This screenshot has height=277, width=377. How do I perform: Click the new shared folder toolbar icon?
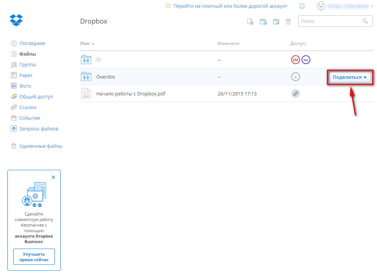pyautogui.click(x=276, y=22)
